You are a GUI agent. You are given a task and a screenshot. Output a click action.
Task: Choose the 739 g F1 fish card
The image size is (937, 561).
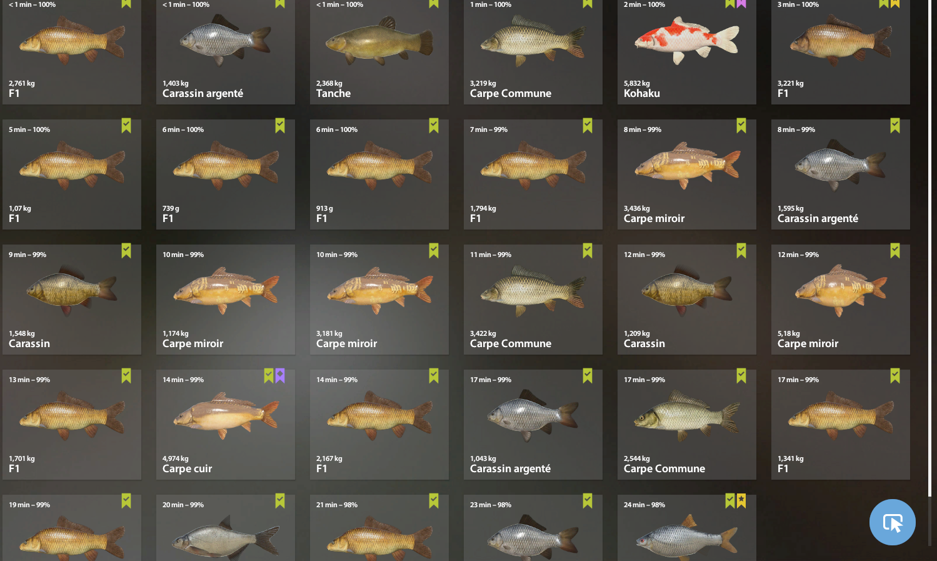(226, 174)
